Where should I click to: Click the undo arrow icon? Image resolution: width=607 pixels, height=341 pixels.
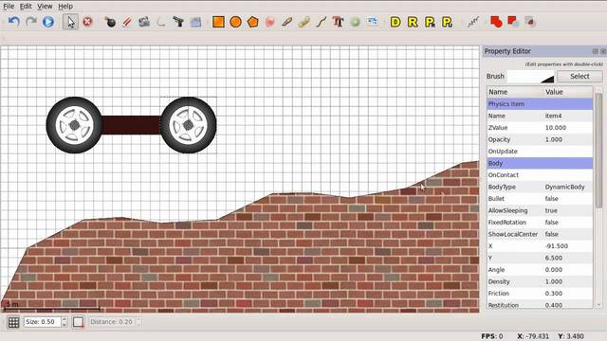click(x=14, y=22)
